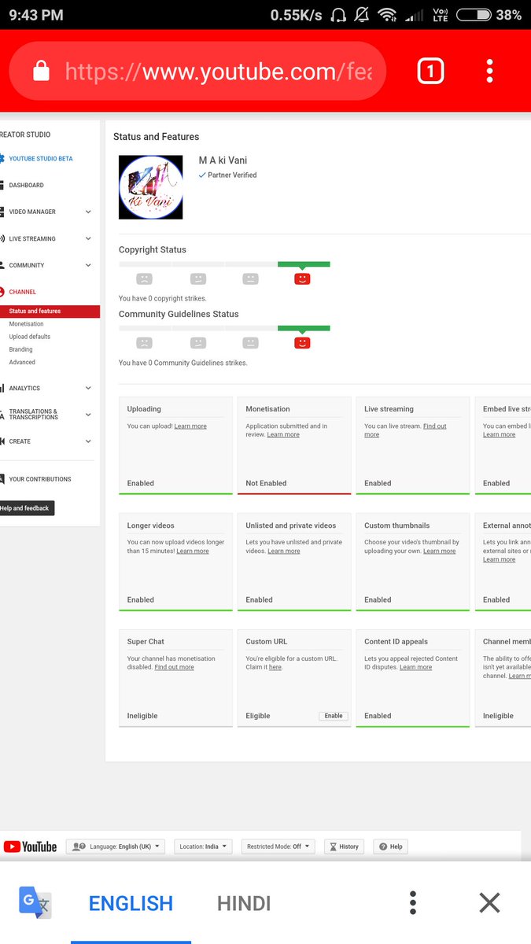Click Enable button for Custom URL

(334, 716)
